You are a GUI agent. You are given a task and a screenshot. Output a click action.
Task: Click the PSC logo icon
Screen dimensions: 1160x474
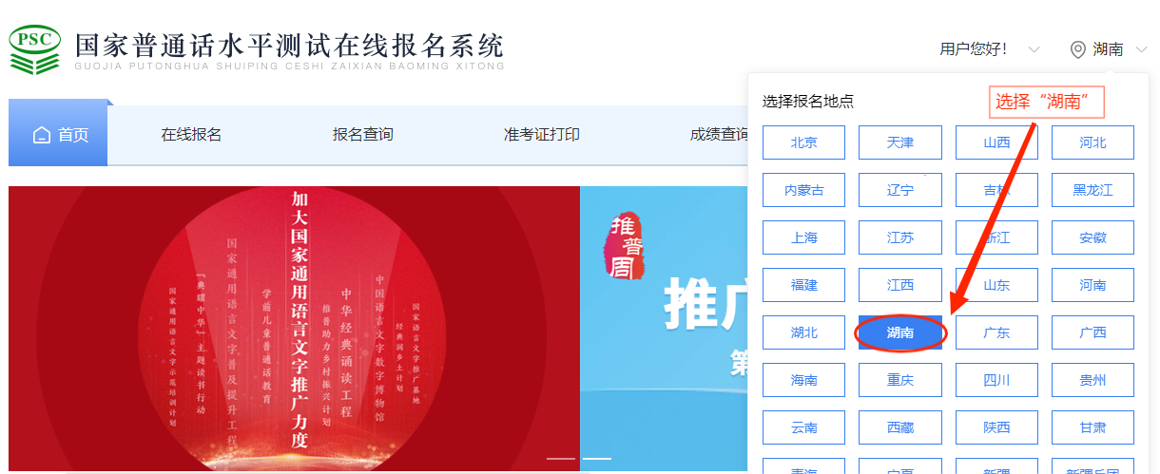tap(34, 49)
